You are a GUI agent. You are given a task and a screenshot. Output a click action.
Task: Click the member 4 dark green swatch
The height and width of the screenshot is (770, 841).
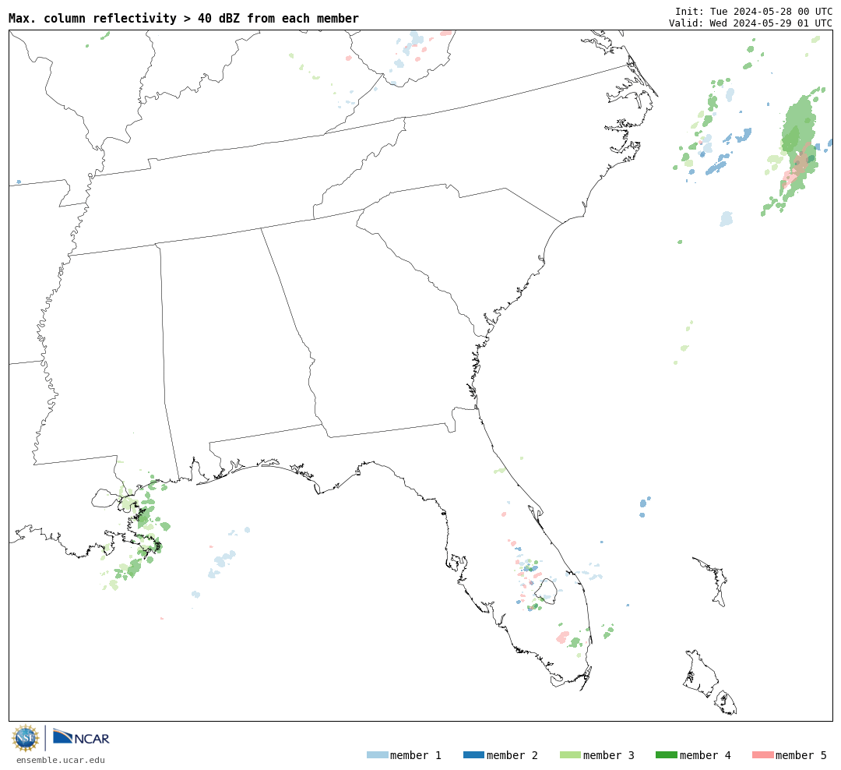coord(667,755)
